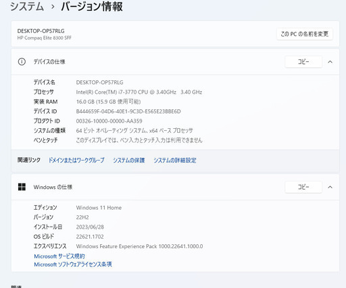
Task: Click the バージョン情報 page heading
Action: (92, 6)
